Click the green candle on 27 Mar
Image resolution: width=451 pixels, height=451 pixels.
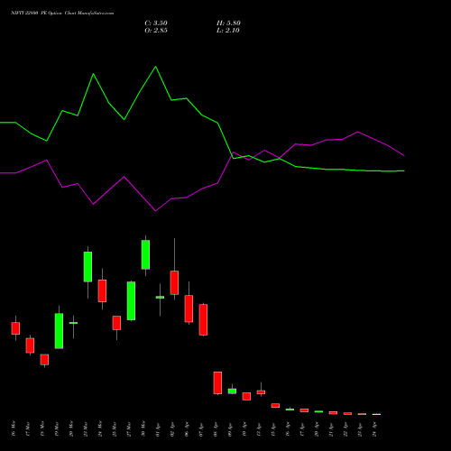point(131,300)
